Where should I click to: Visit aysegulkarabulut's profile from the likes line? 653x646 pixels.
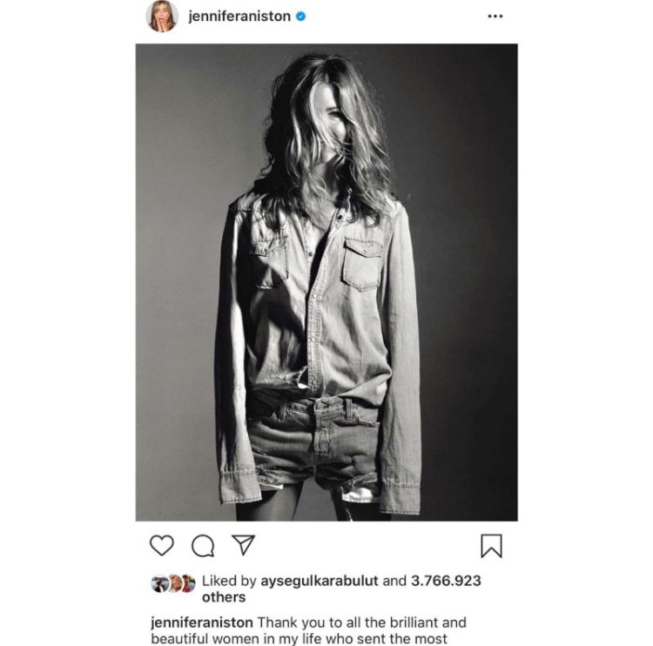click(x=319, y=581)
